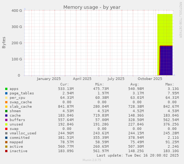Click the 'April 2025' x-axis label
The image size is (184, 164).
(82, 79)
